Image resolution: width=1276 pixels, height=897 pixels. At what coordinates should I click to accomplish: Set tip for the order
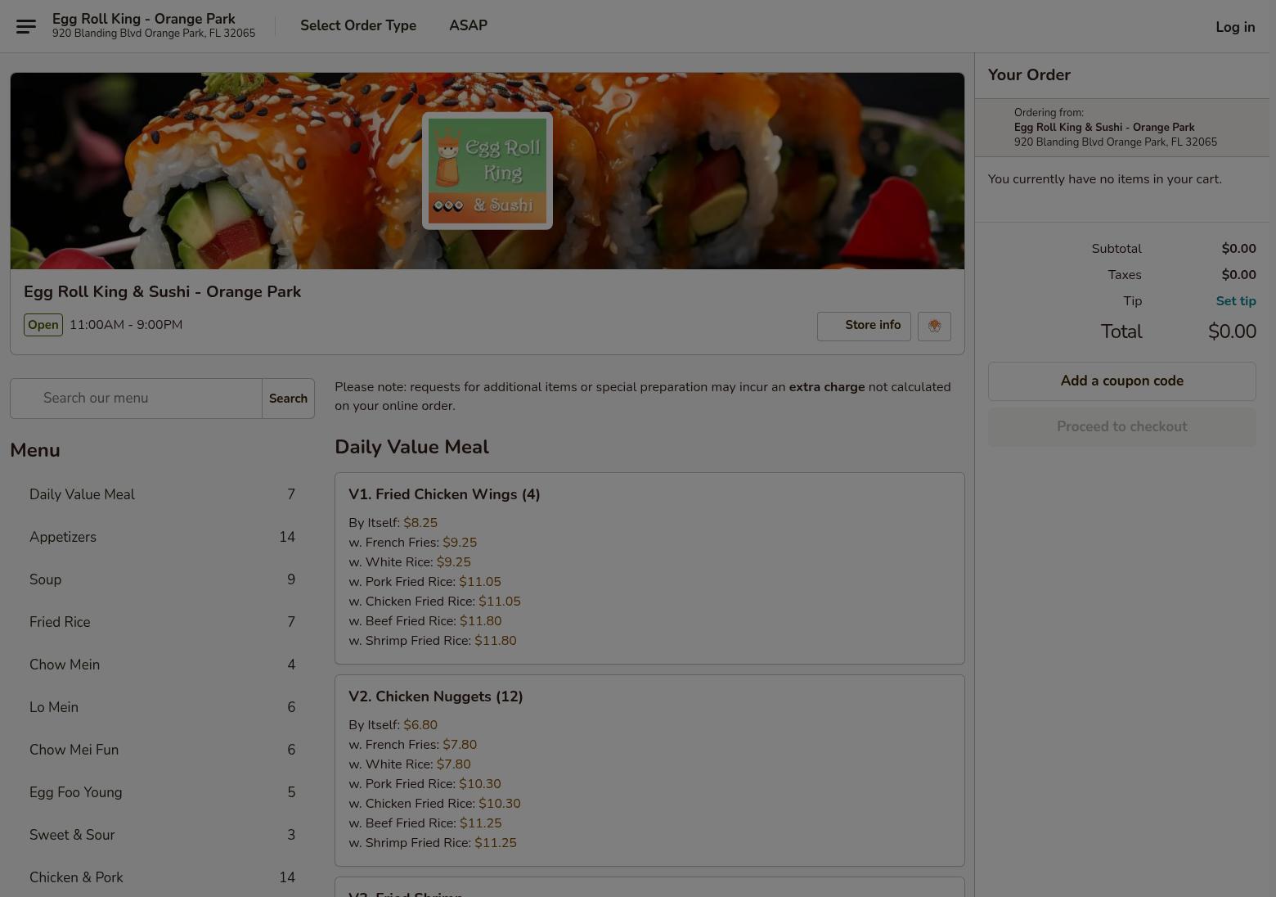click(x=1236, y=301)
